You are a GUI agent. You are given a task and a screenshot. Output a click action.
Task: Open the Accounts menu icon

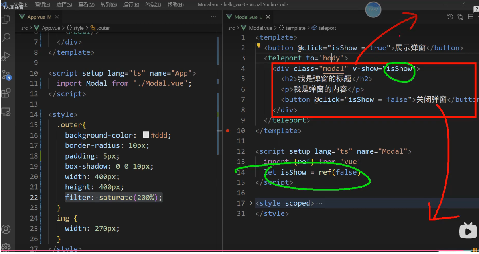(6, 229)
